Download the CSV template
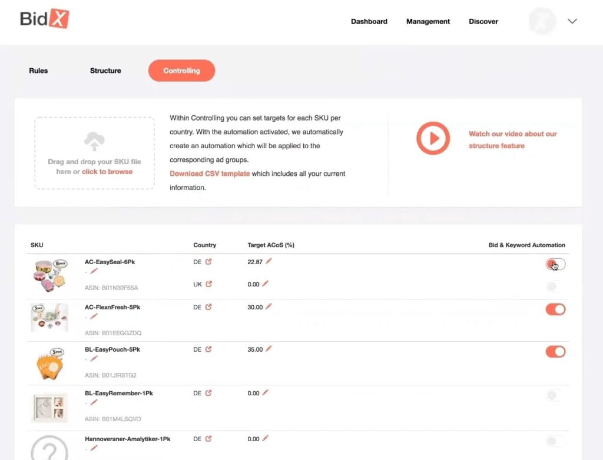 coord(210,174)
